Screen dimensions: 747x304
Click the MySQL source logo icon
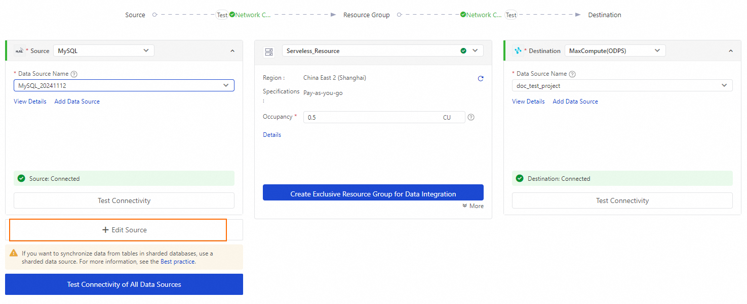(19, 51)
